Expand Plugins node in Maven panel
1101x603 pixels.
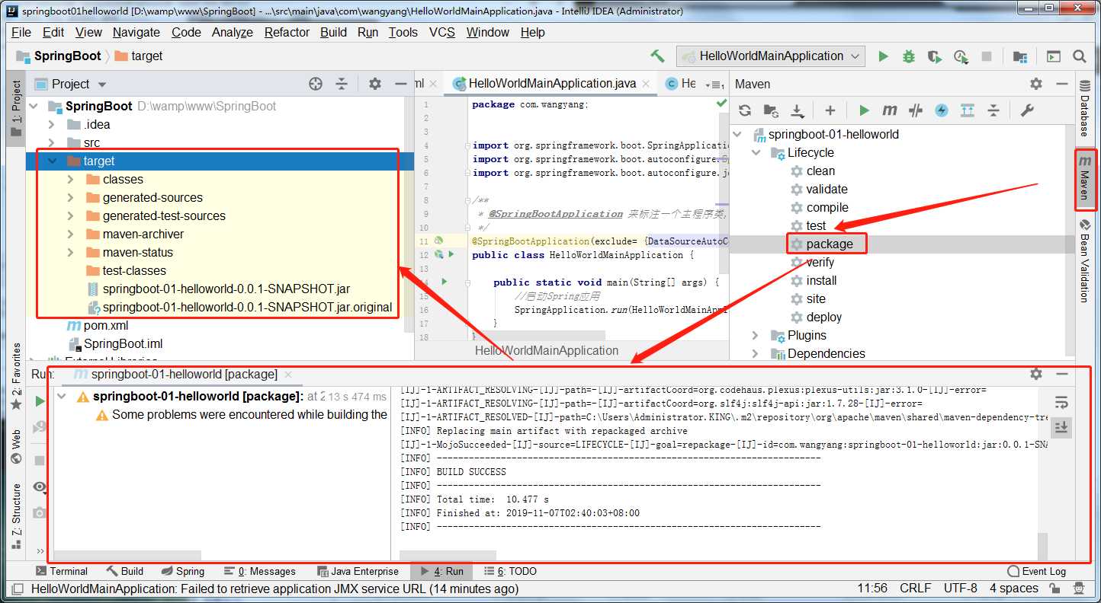[756, 335]
